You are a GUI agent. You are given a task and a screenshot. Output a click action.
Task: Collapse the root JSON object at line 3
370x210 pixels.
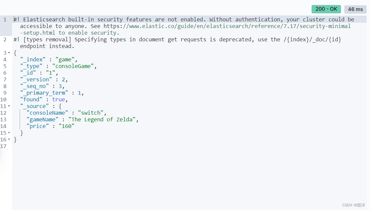tap(9, 53)
